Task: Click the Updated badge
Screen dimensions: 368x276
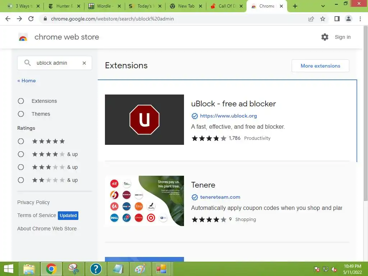Action: [x=68, y=216]
